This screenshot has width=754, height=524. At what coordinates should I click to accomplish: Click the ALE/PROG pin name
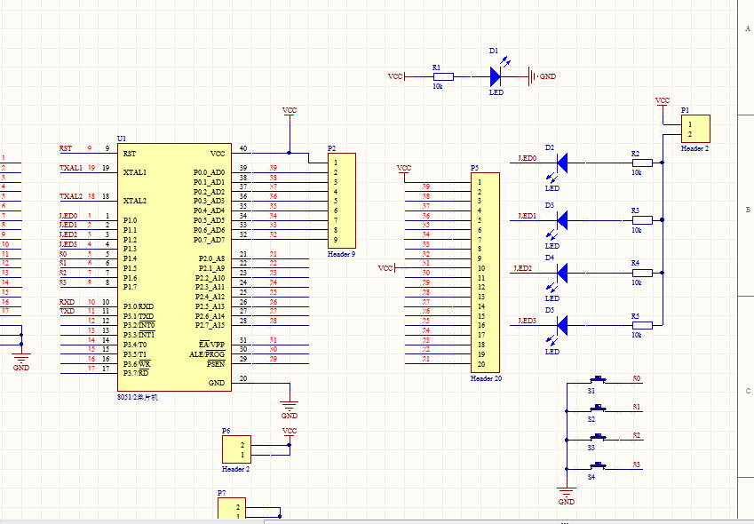click(x=207, y=354)
